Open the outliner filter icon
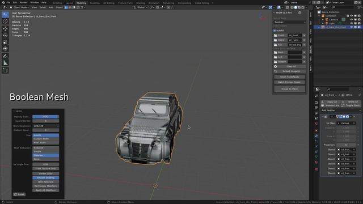 [360, 7]
